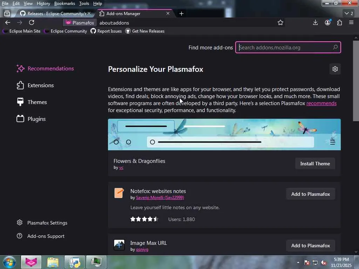Show hidden system tray icons
Image resolution: width=359 pixels, height=269 pixels.
pyautogui.click(x=298, y=262)
